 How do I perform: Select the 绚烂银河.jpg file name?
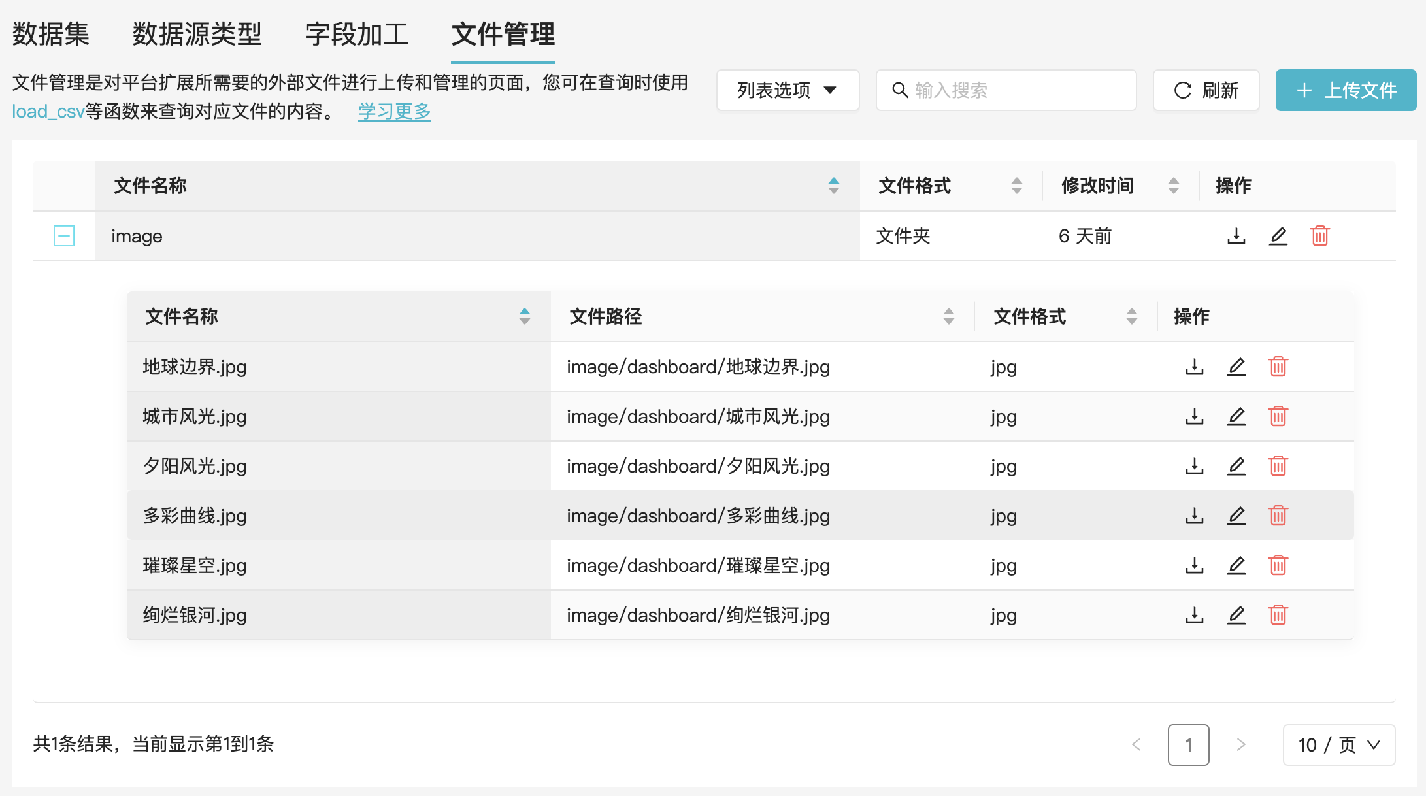click(x=195, y=615)
